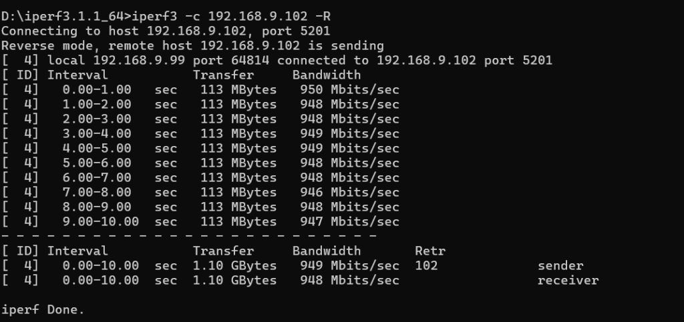Click the "sender" label in summary
The image size is (684, 322).
560,266
